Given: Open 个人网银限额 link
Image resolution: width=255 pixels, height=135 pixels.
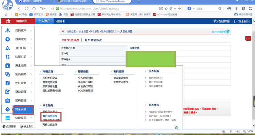Looking at the screenshot, I should pos(85,78).
